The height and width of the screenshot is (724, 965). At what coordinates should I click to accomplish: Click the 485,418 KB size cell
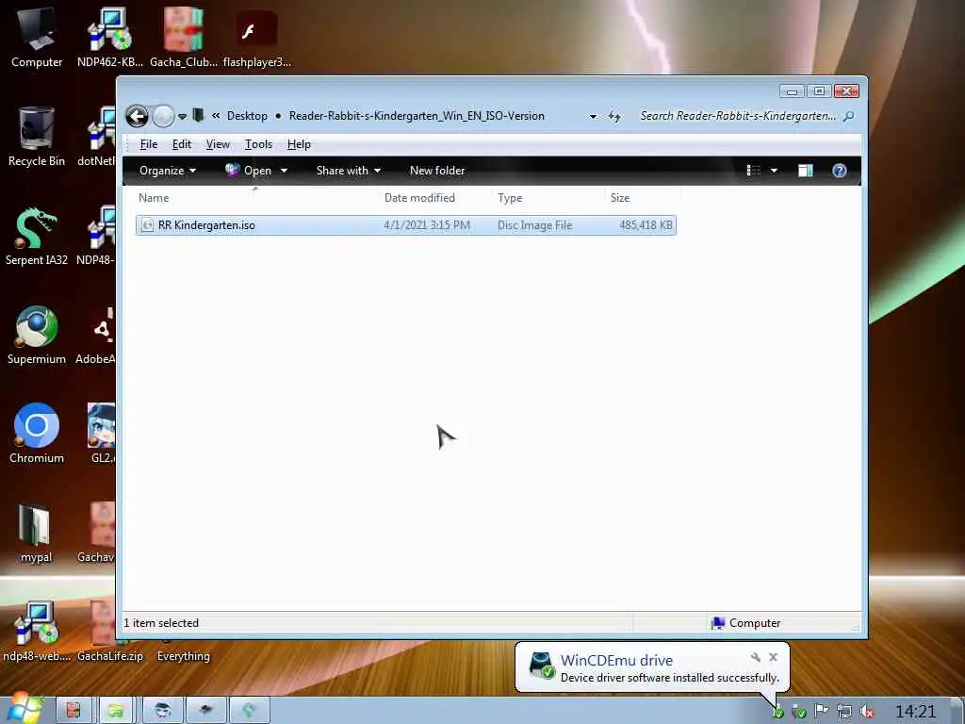coord(646,225)
